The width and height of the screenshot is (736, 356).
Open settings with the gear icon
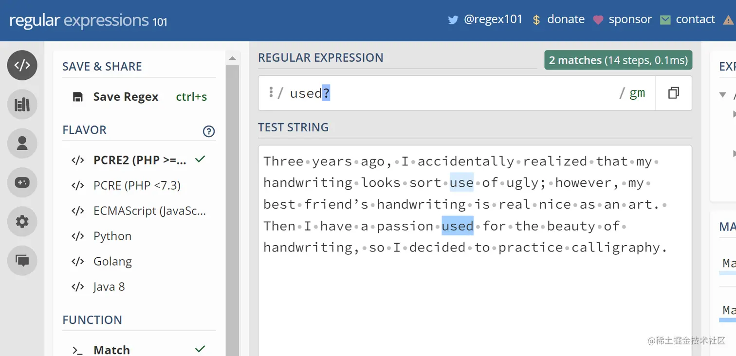[22, 222]
